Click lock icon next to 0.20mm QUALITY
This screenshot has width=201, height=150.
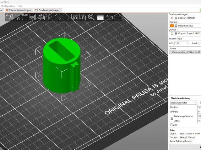pos(176,18)
